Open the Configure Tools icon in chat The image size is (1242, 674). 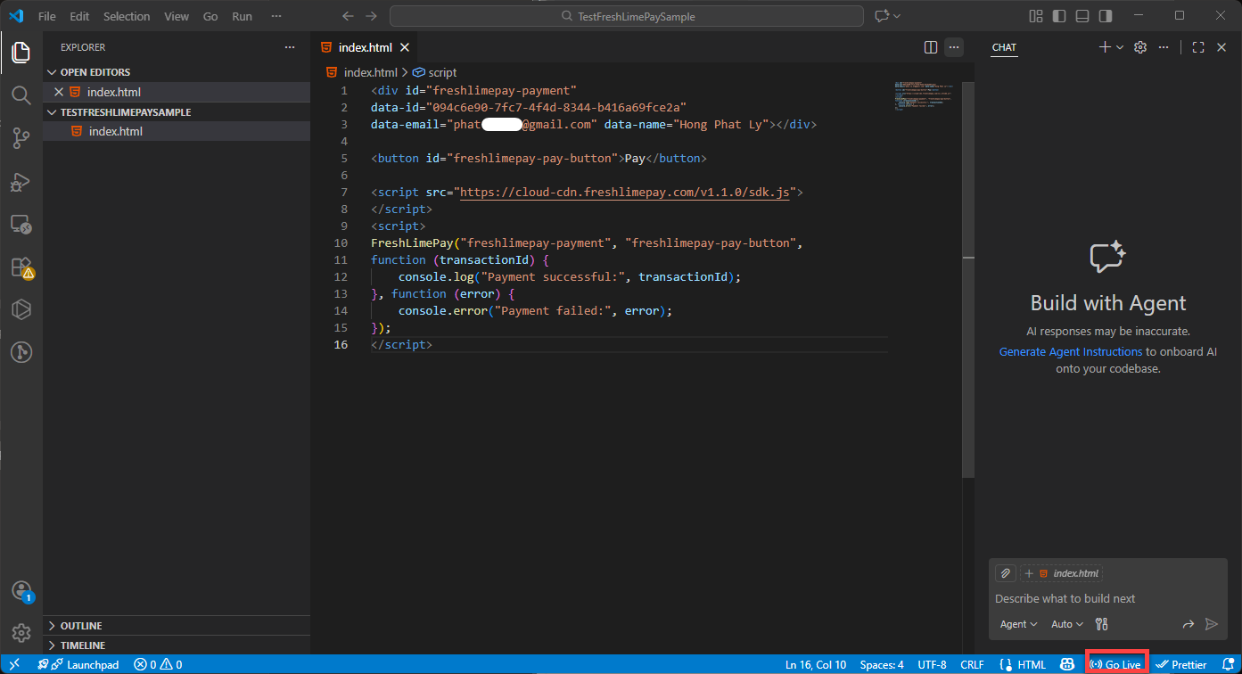pos(1101,624)
